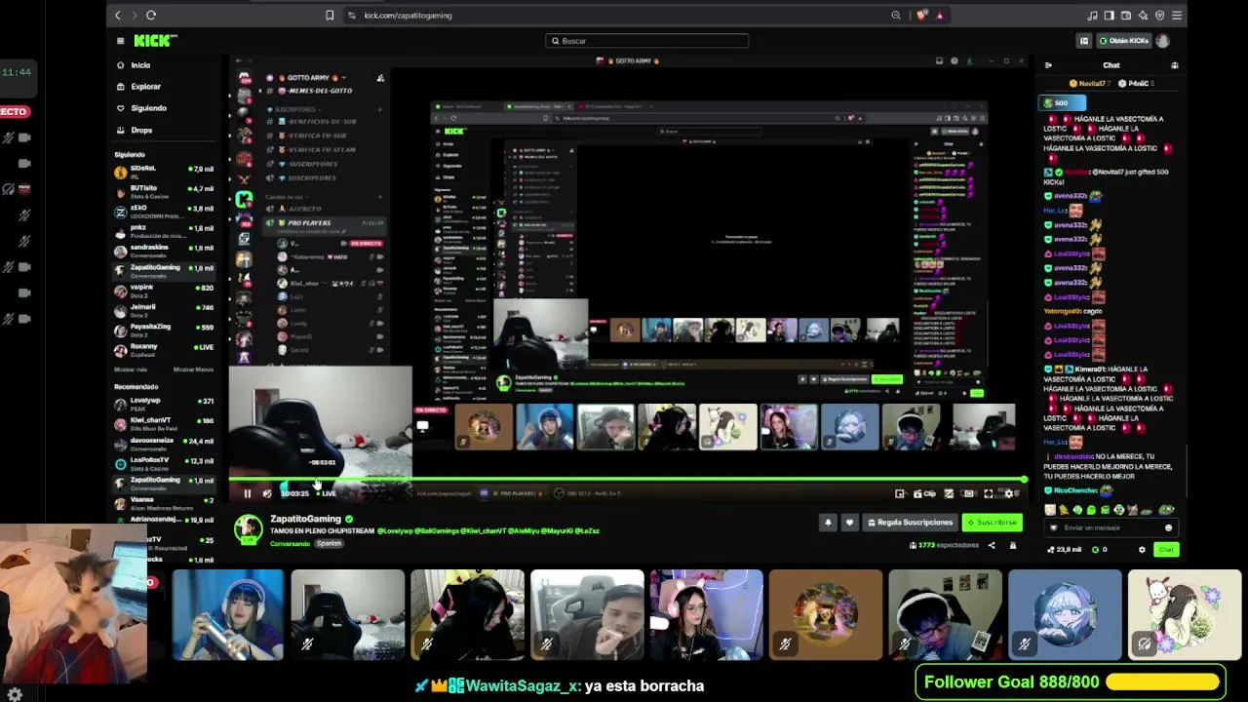Bookmark this page from the address bar

330,16
